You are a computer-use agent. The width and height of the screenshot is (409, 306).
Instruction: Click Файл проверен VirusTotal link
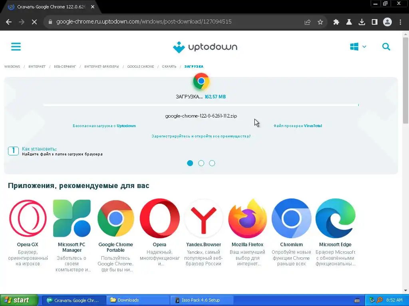coord(298,126)
